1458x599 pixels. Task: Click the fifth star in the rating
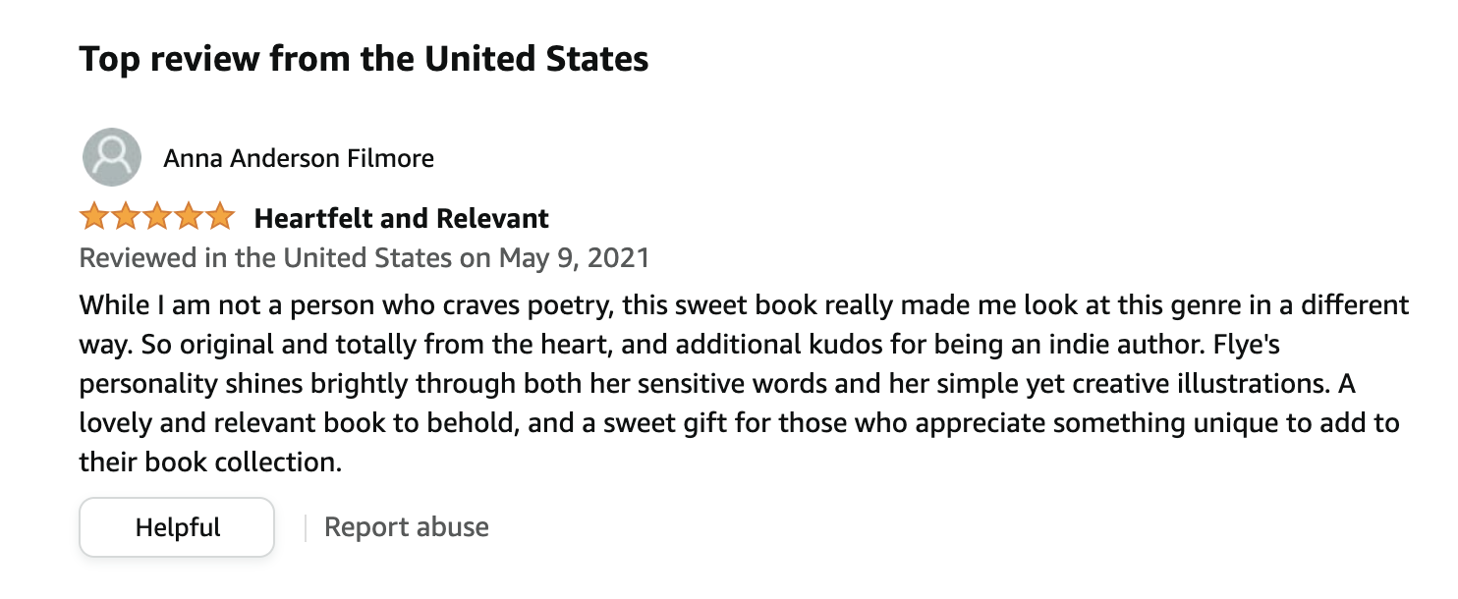click(220, 217)
